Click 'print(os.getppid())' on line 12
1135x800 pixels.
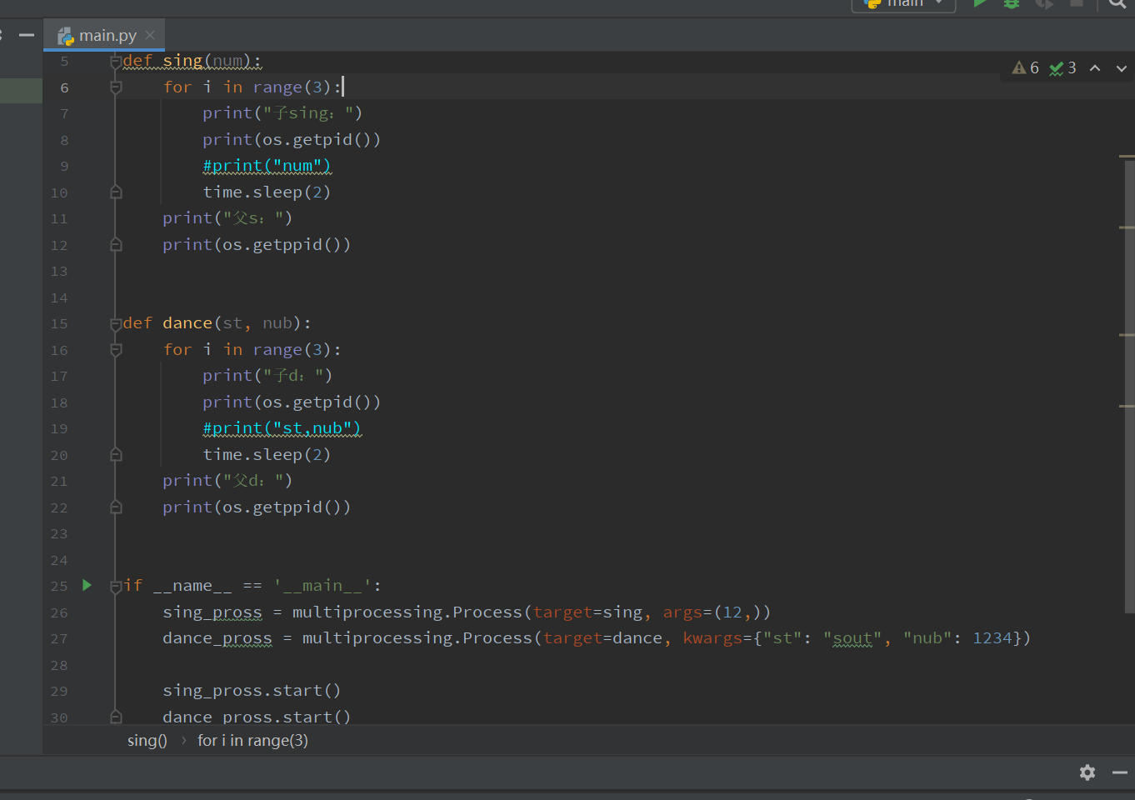click(x=257, y=245)
